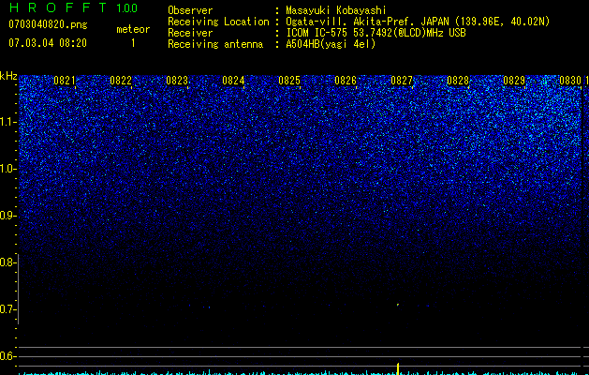Image resolution: width=589 pixels, height=375 pixels.
Task: Click the 1.0 kHz axis label
Action: (8, 169)
